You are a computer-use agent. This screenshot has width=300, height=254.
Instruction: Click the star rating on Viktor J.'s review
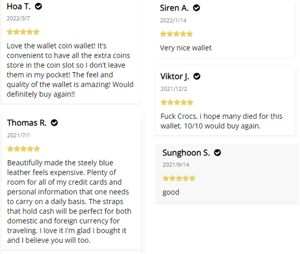point(177,102)
